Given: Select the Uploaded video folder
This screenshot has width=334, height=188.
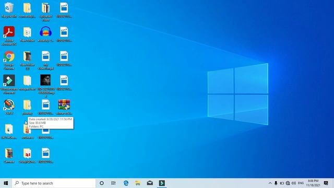Looking at the screenshot, I should click(x=45, y=11).
